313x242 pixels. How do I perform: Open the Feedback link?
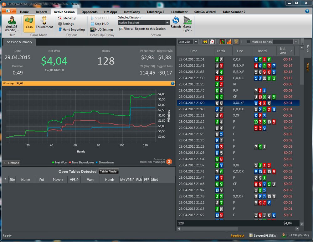pos(237,235)
